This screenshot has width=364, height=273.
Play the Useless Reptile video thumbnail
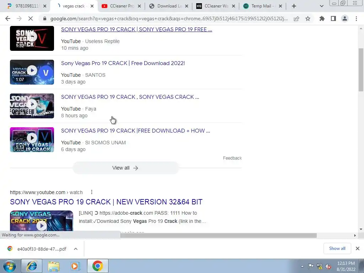[x=32, y=38]
